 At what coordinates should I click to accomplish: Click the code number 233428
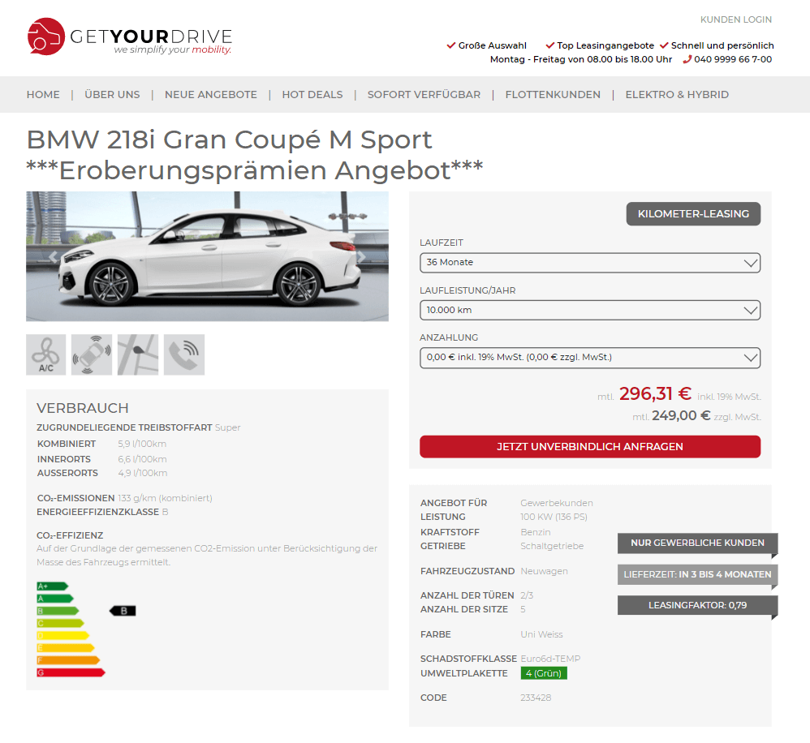click(536, 698)
